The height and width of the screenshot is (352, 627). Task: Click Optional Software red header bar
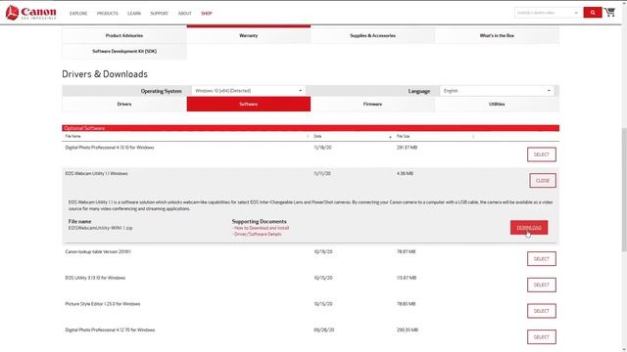click(311, 128)
